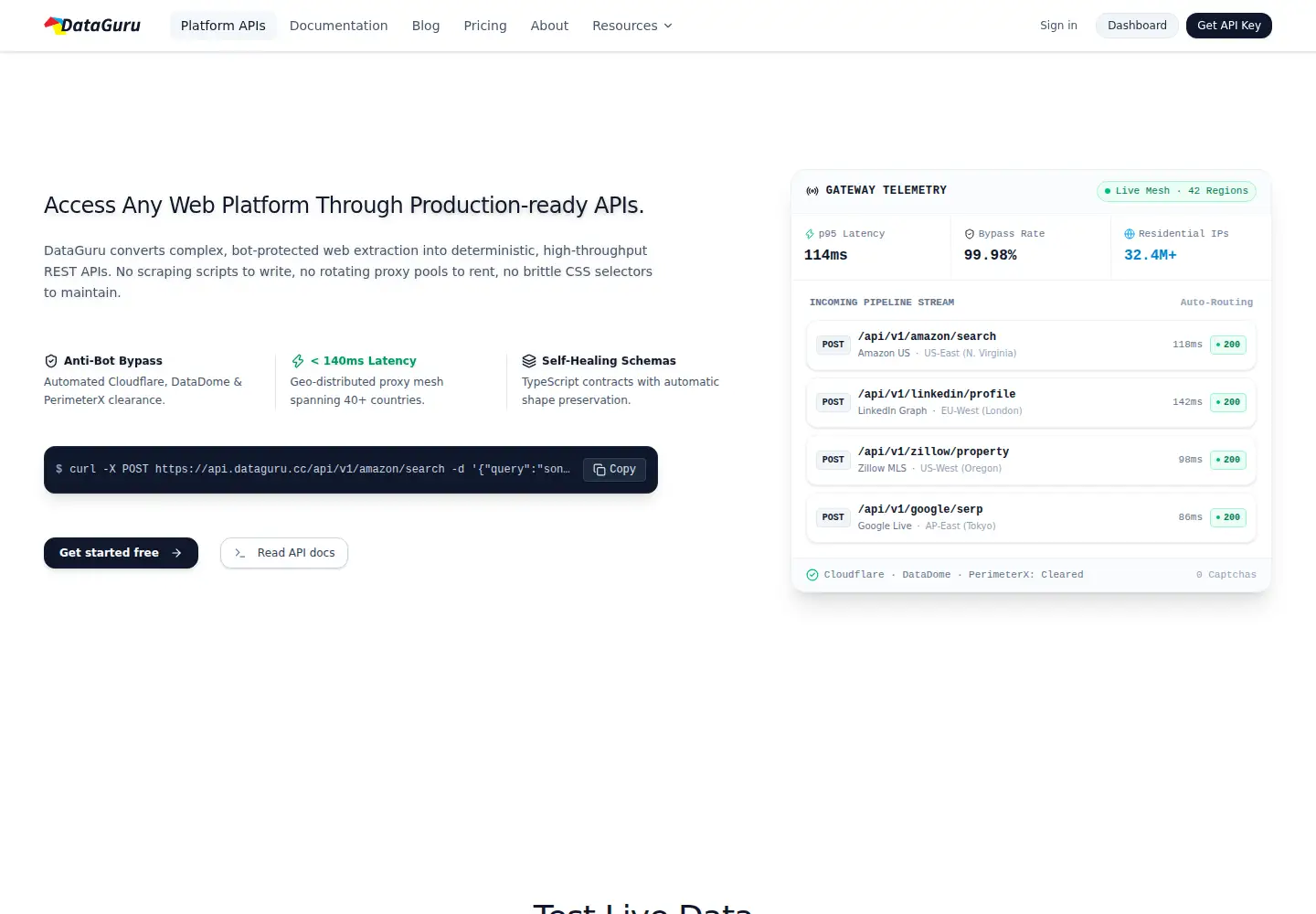Click the 0 Captchas text

click(x=1226, y=575)
